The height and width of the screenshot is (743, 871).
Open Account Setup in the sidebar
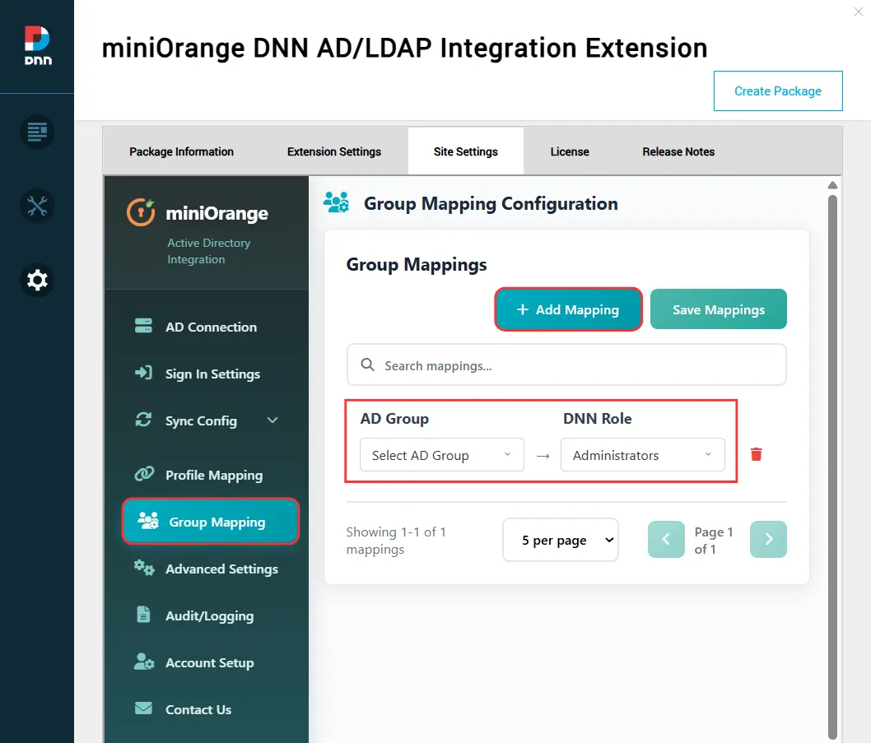click(x=211, y=662)
